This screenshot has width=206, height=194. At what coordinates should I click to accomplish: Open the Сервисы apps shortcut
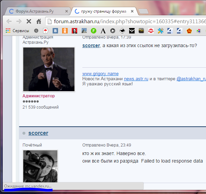tap(17, 31)
